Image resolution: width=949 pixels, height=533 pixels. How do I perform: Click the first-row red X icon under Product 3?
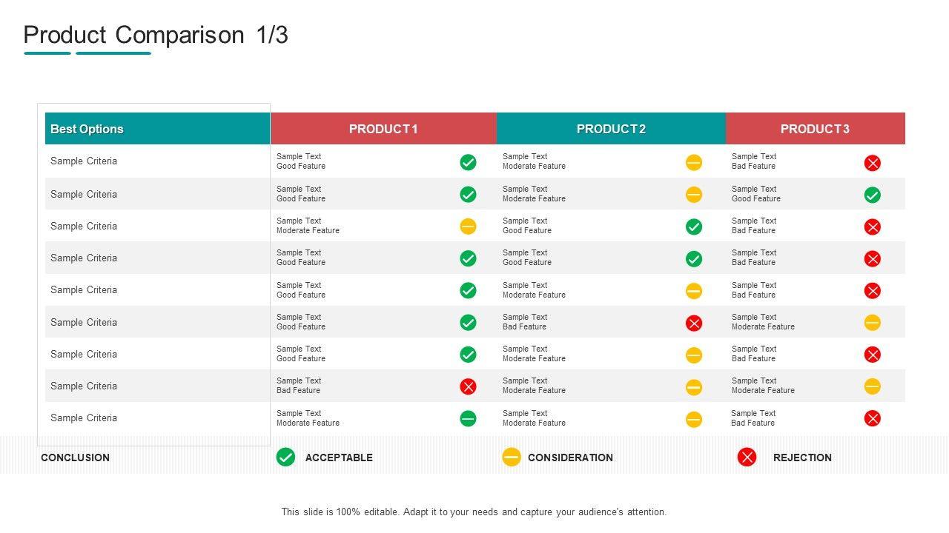click(873, 163)
